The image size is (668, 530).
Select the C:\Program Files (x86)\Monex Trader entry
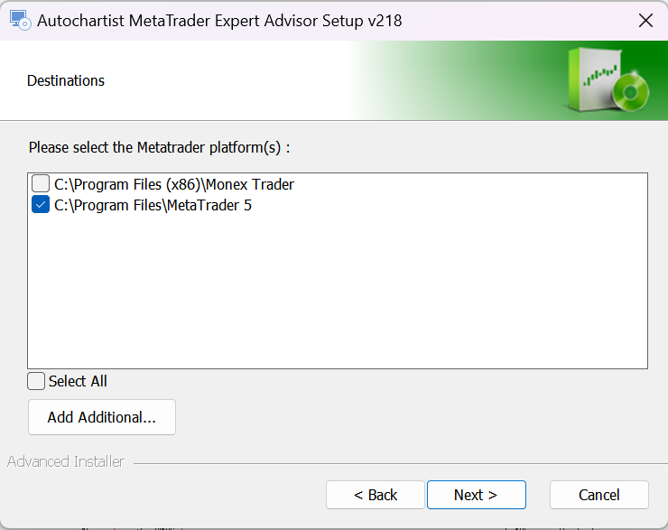tap(174, 184)
